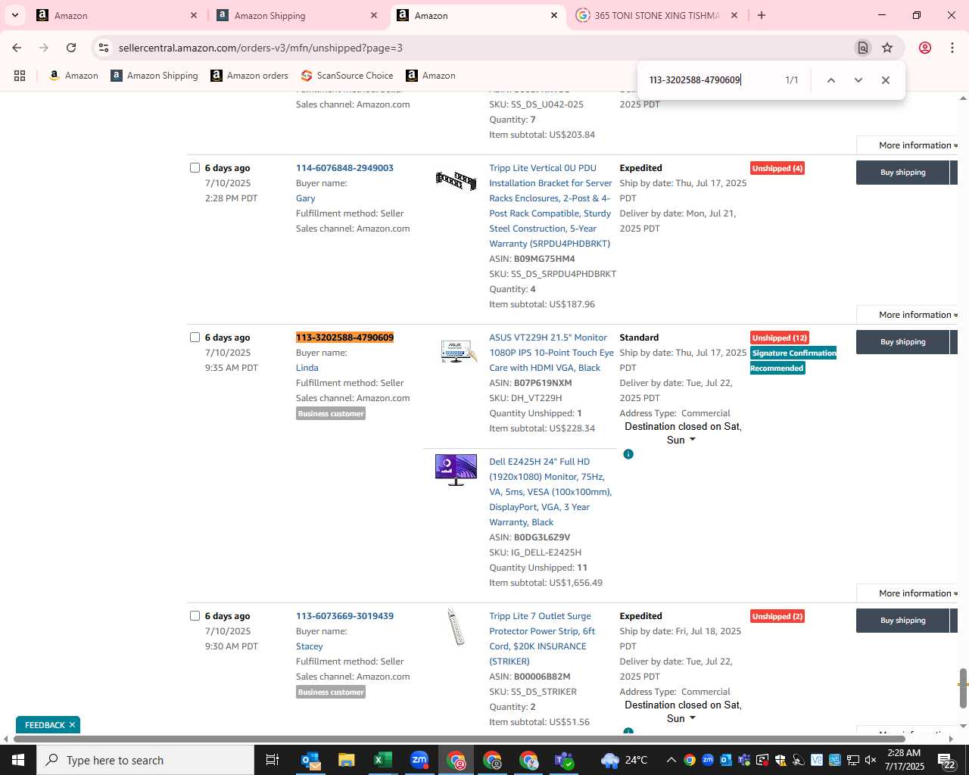Select checkbox for order 113-6073669-3019439
Screen dimensions: 969x775
tap(195, 615)
